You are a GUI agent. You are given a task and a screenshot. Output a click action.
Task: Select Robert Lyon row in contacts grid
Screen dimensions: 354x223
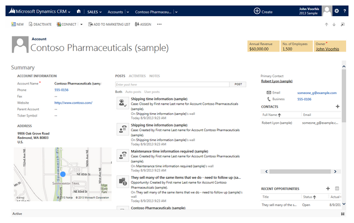tap(301, 123)
